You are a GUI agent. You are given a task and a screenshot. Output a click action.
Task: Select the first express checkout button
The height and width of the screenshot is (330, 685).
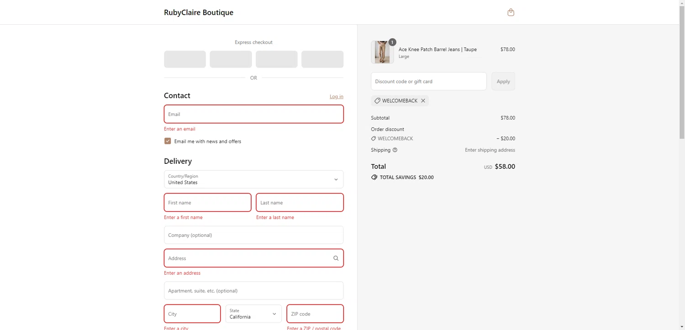[185, 59]
